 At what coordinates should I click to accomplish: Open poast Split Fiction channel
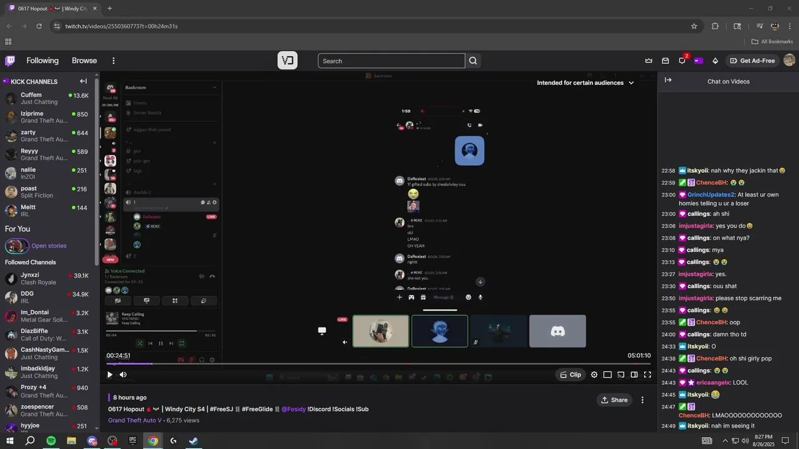point(47,192)
